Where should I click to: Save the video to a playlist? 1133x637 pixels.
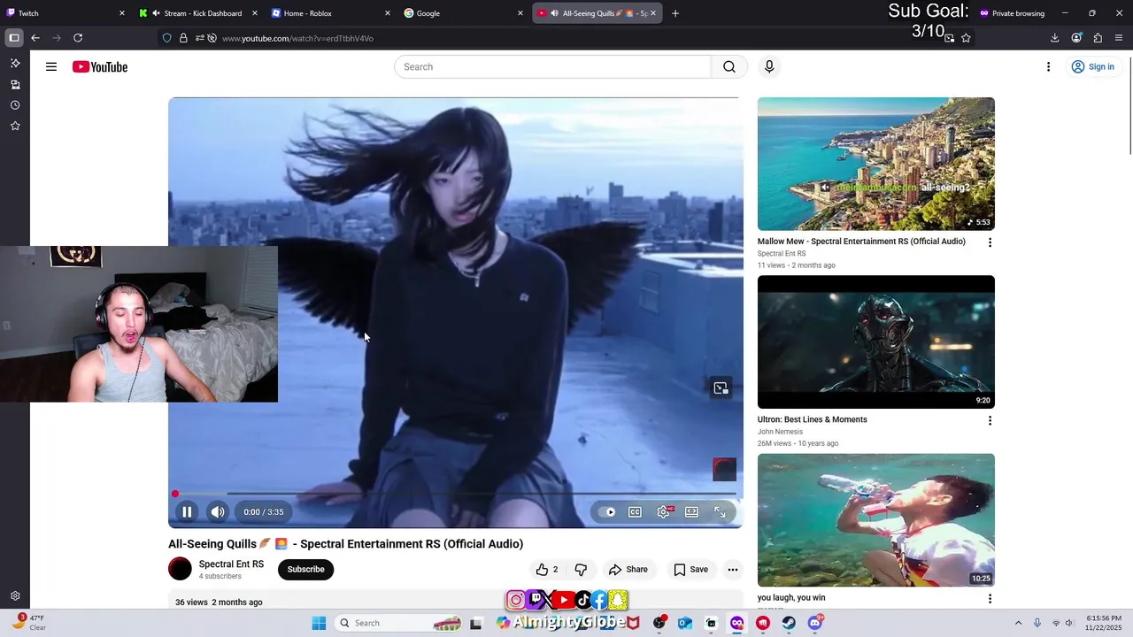[x=691, y=569]
